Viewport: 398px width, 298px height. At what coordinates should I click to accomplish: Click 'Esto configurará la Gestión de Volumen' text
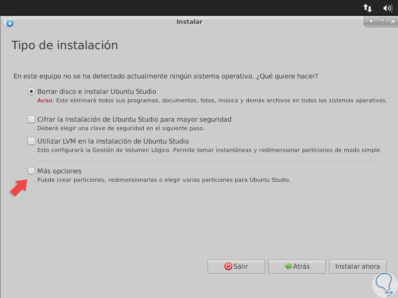coord(209,150)
